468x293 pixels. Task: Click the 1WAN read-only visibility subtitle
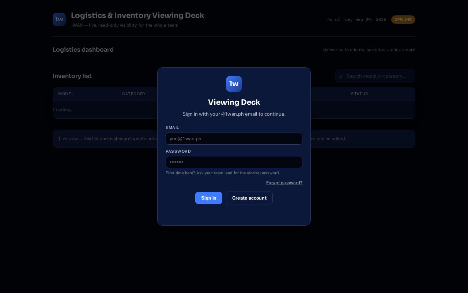point(125,25)
